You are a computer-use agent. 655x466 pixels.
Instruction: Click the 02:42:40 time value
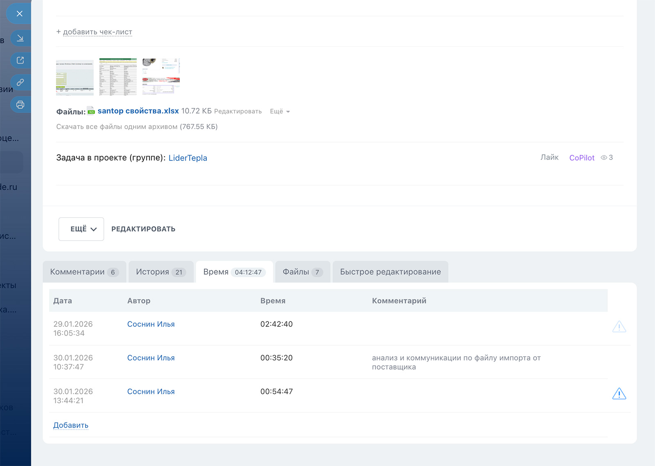click(x=277, y=324)
